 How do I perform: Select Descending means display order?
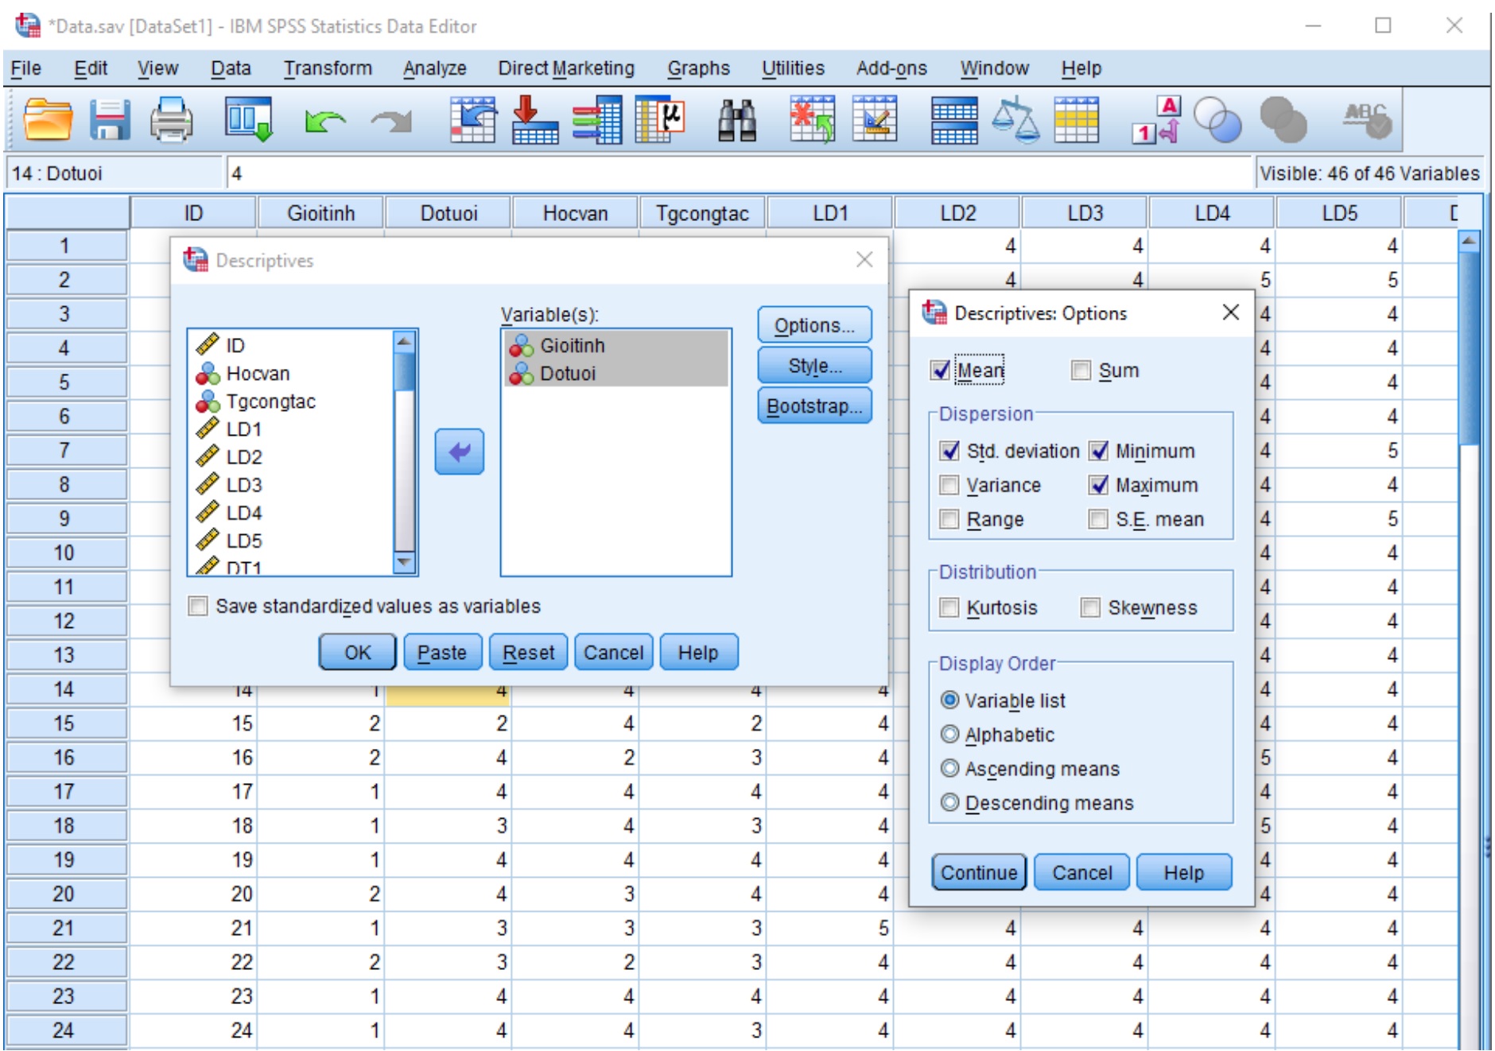[949, 802]
